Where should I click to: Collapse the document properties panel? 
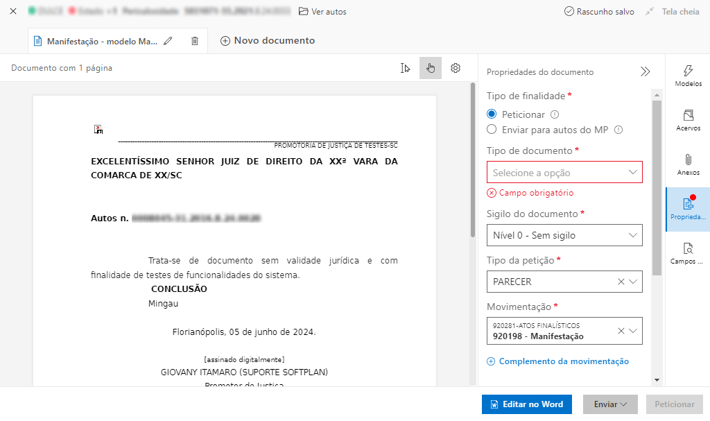(646, 71)
